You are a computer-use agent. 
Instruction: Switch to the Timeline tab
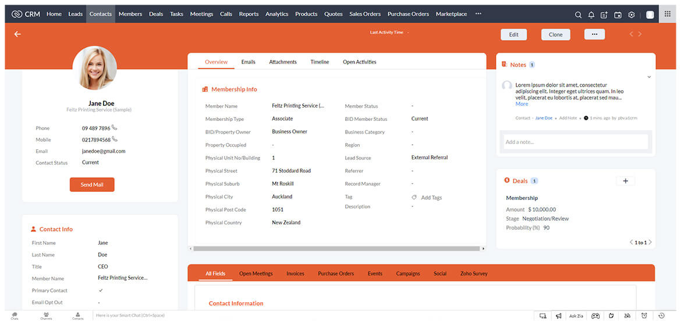click(x=320, y=62)
